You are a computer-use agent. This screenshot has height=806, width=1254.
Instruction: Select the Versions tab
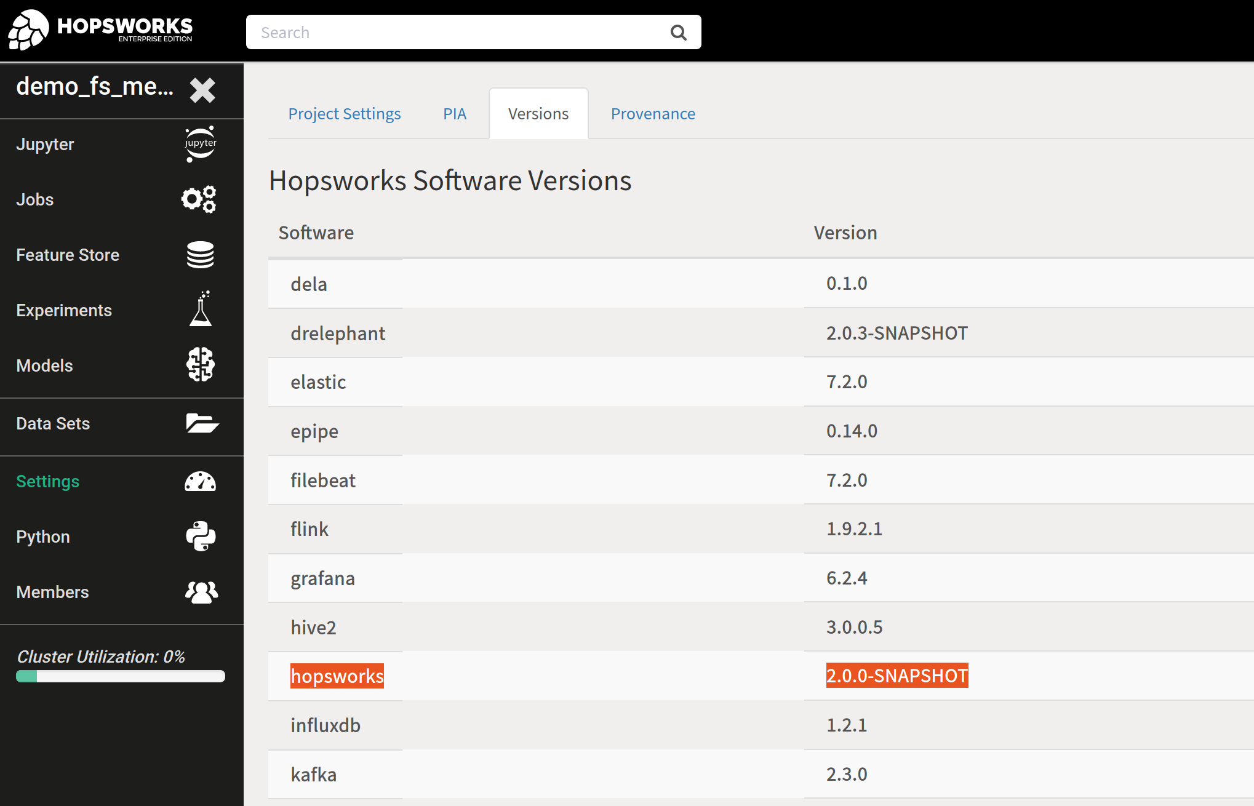click(538, 114)
